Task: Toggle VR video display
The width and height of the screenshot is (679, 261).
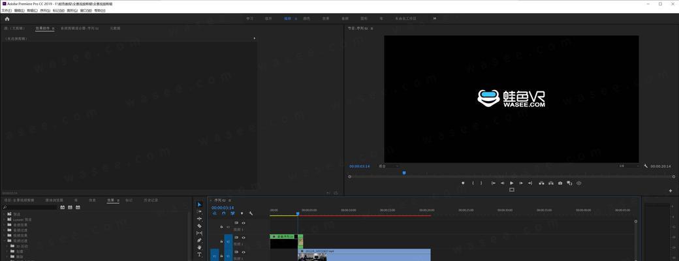Action: coord(579,183)
